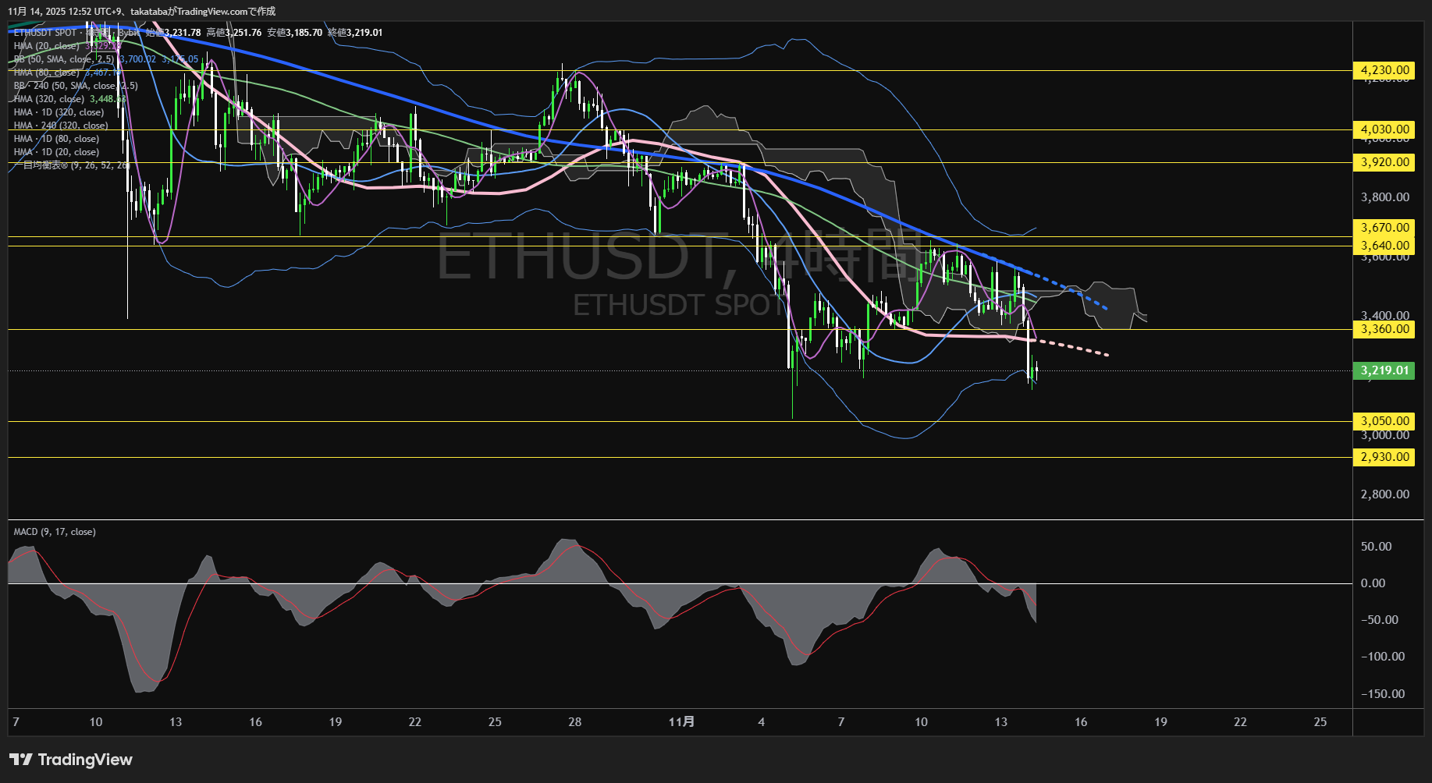Select the 3,050.00 yellow price label

1383,420
